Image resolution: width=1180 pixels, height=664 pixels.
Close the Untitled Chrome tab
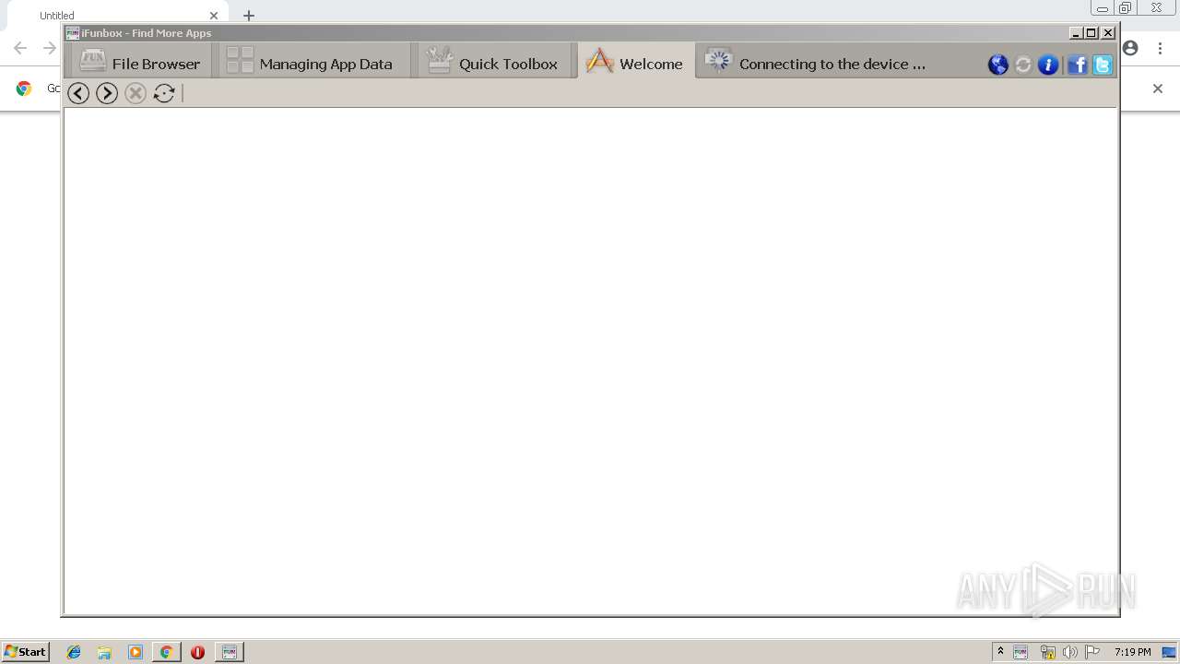coord(214,16)
